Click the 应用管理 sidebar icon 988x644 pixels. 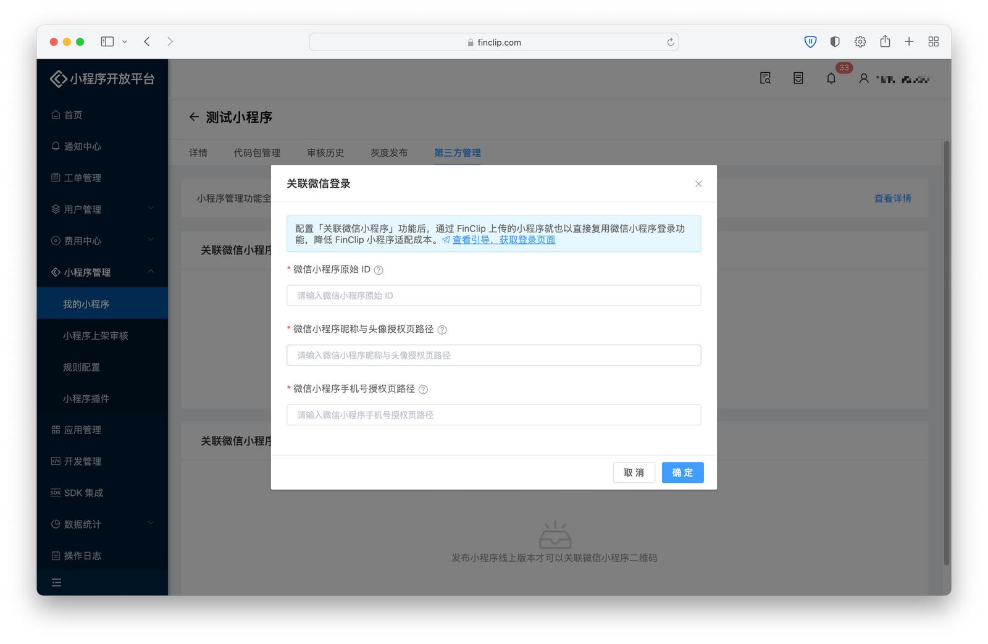56,430
